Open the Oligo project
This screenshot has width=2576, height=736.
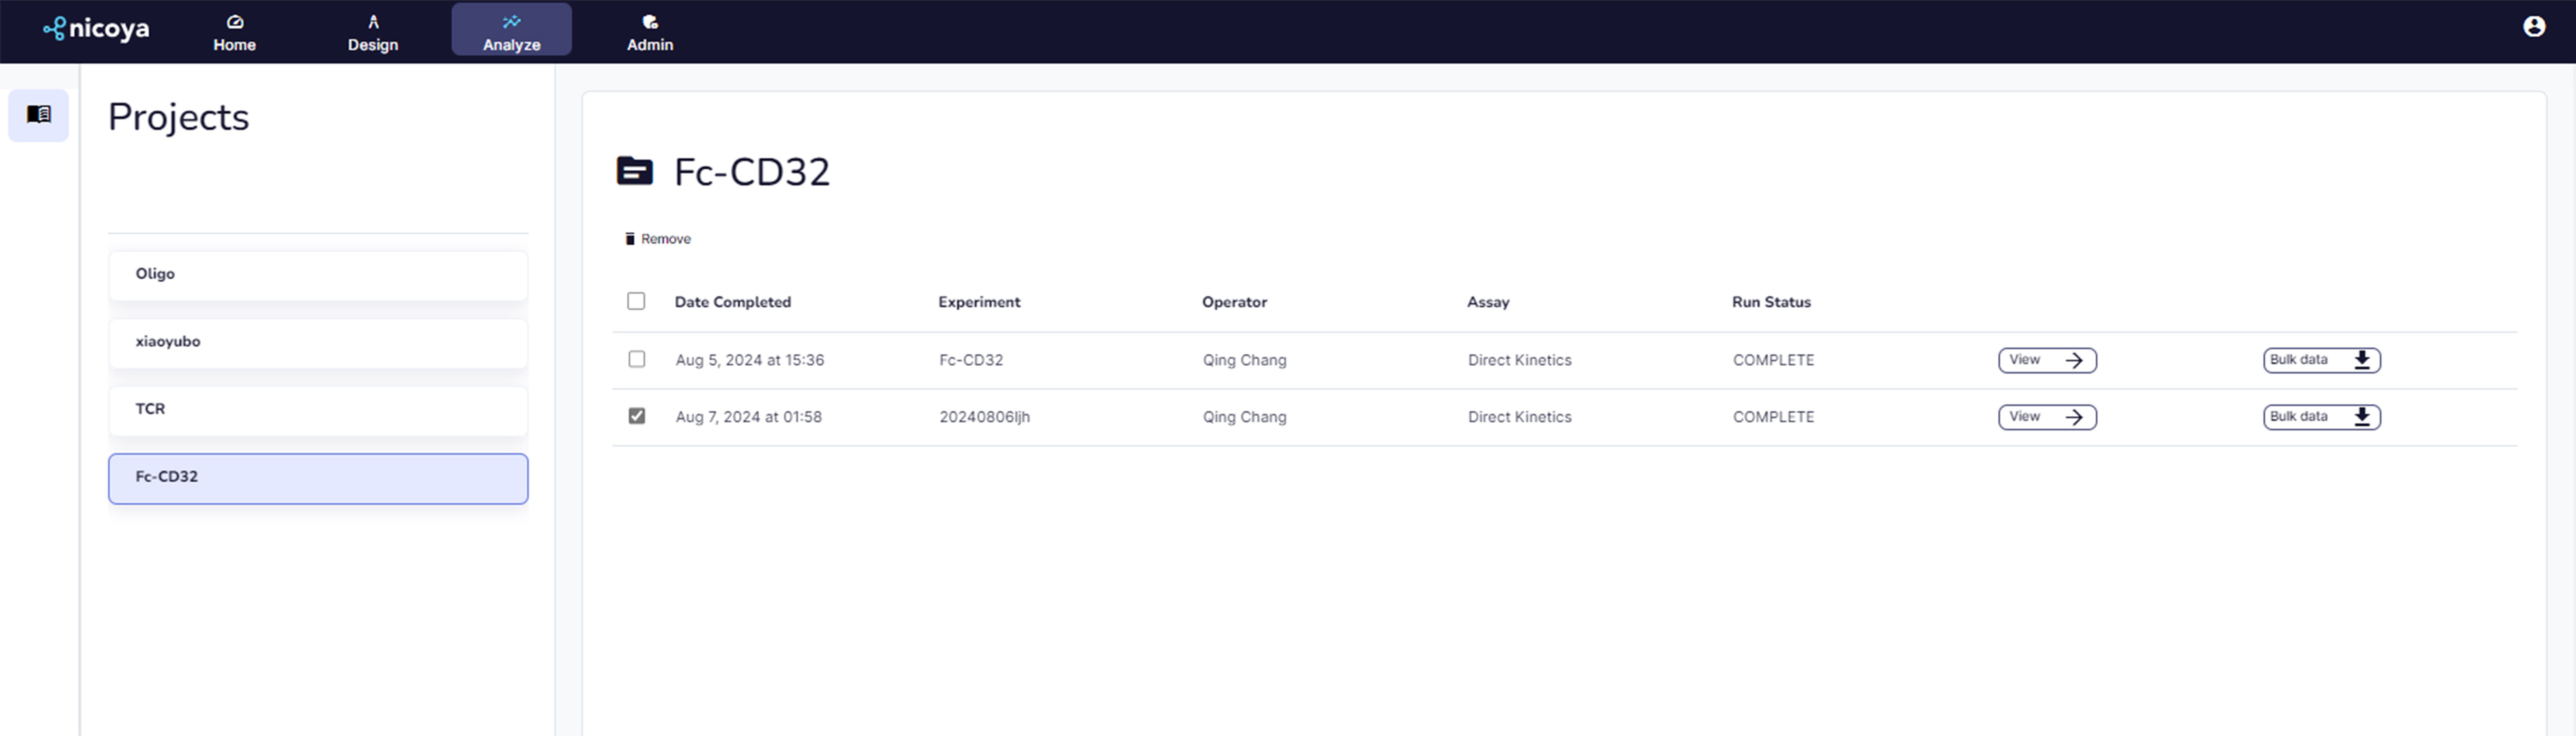pyautogui.click(x=317, y=275)
